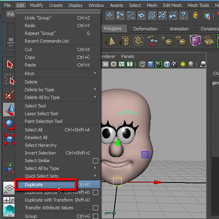Select Duplicate with Transform entry
Image resolution: width=219 pixels, height=219 pixels.
click(x=58, y=200)
